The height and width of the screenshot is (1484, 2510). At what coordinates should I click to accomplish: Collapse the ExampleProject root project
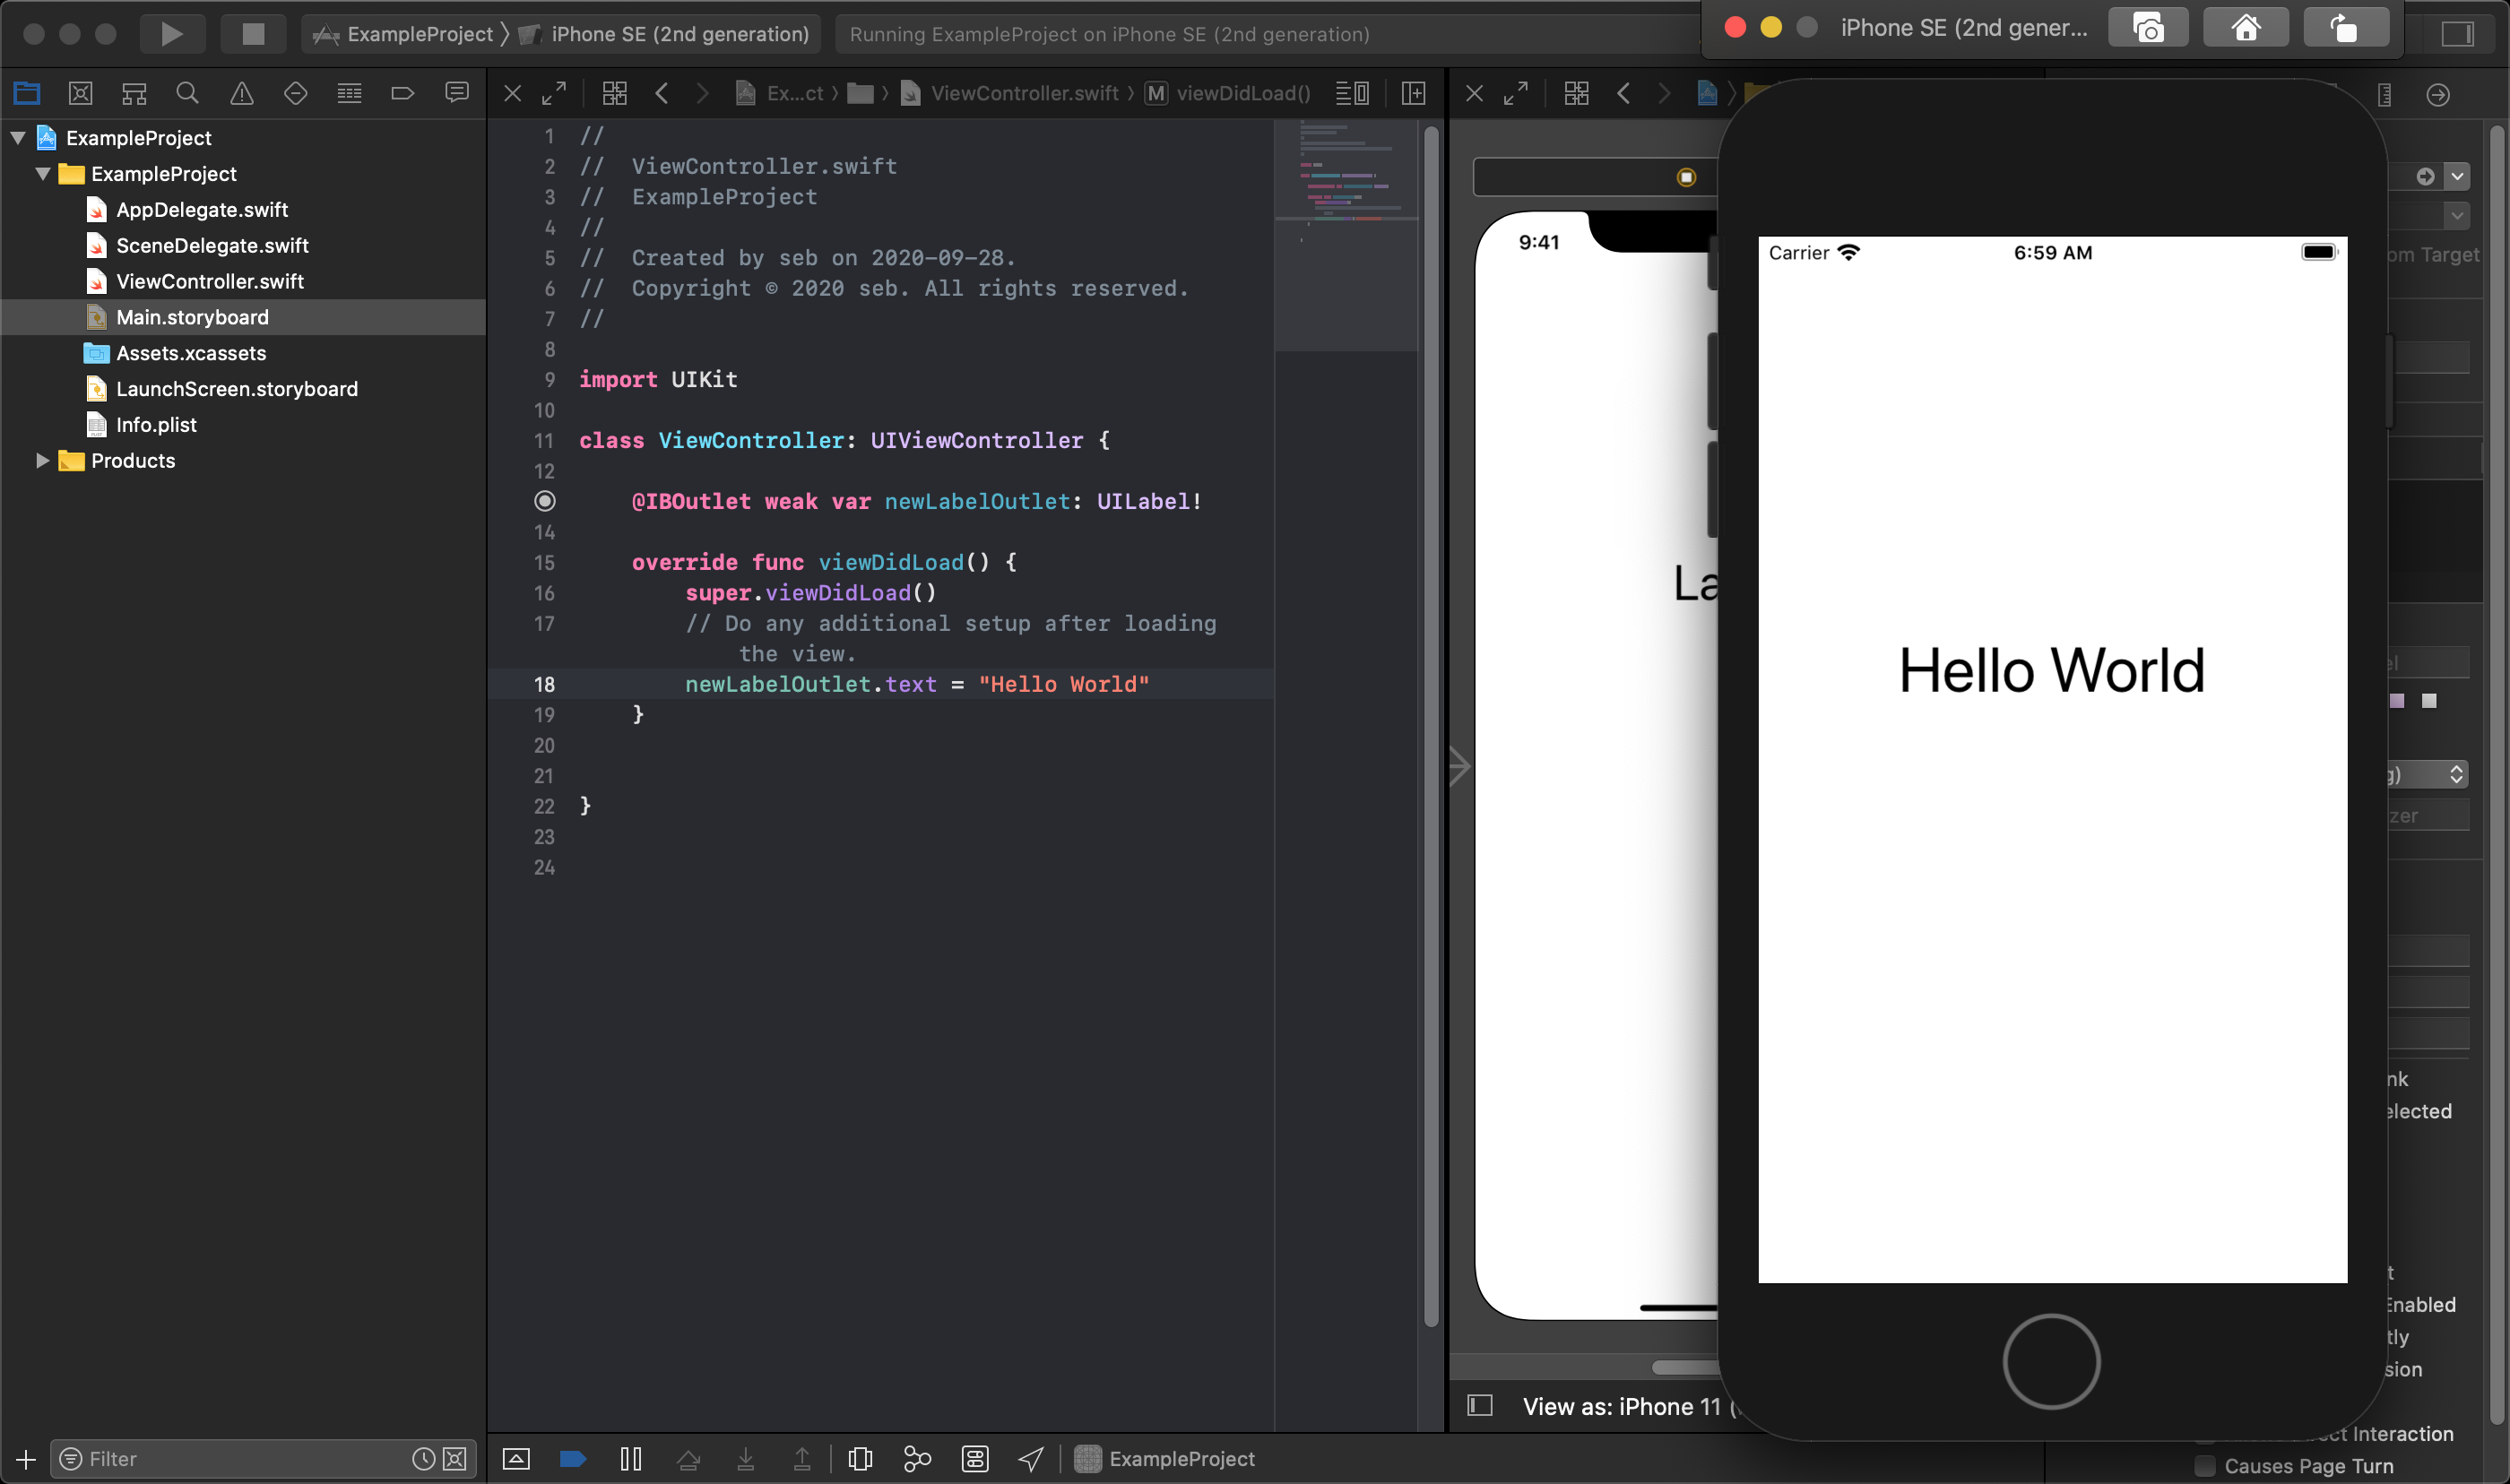[x=18, y=138]
